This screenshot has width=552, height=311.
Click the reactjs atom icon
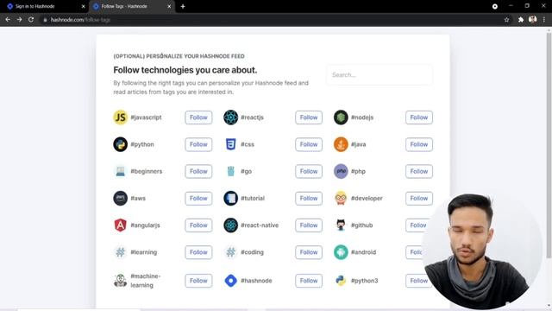tap(230, 117)
